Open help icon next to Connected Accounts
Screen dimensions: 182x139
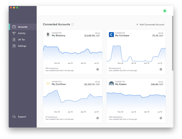coord(73,24)
